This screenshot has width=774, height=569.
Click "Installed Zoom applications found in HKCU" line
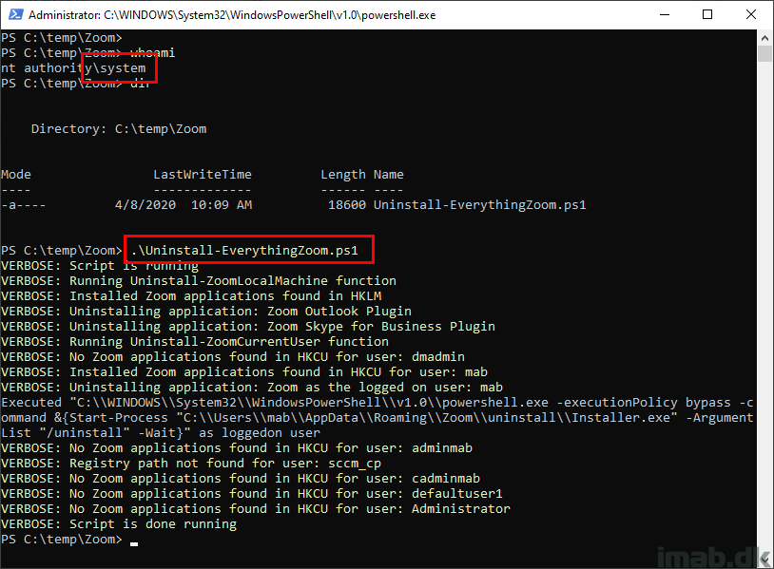tap(243, 372)
